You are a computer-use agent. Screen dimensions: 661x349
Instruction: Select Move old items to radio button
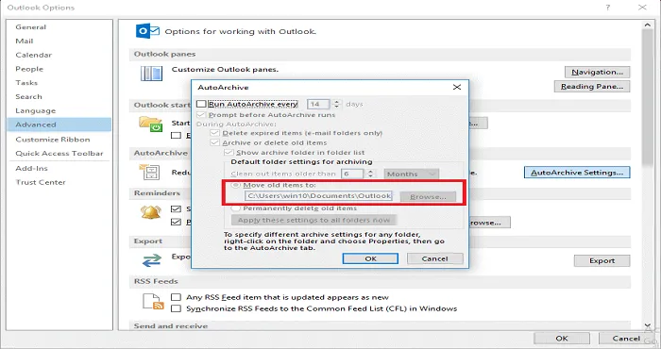click(236, 185)
